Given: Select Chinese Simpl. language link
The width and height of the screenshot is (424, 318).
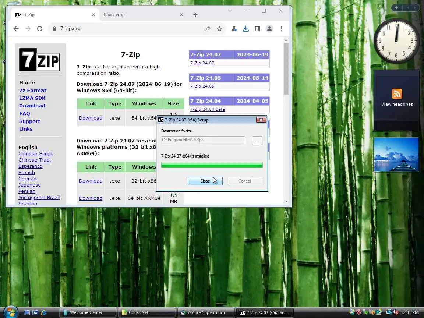Looking at the screenshot, I should 36,153.
